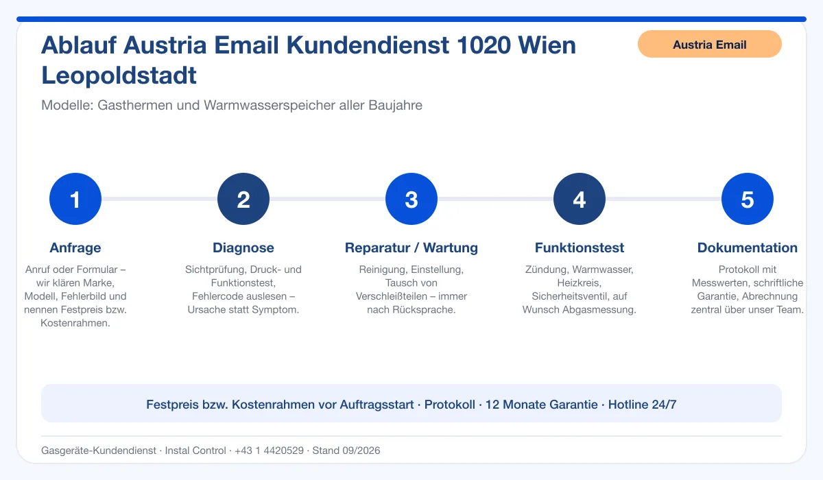Click the orange Austria Email badge

tap(710, 45)
